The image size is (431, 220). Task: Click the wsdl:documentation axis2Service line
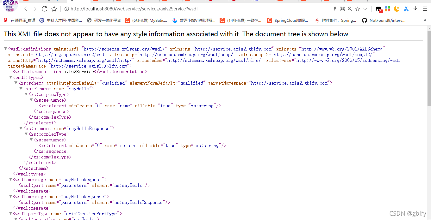[x=80, y=72]
